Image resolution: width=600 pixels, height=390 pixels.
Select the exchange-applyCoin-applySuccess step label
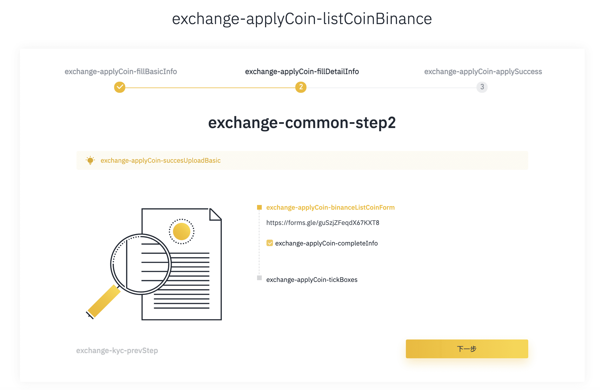pyautogui.click(x=483, y=72)
